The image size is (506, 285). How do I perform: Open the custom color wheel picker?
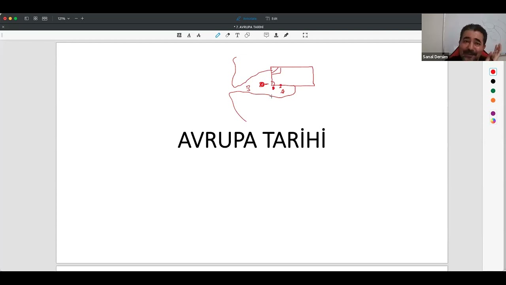click(x=493, y=121)
